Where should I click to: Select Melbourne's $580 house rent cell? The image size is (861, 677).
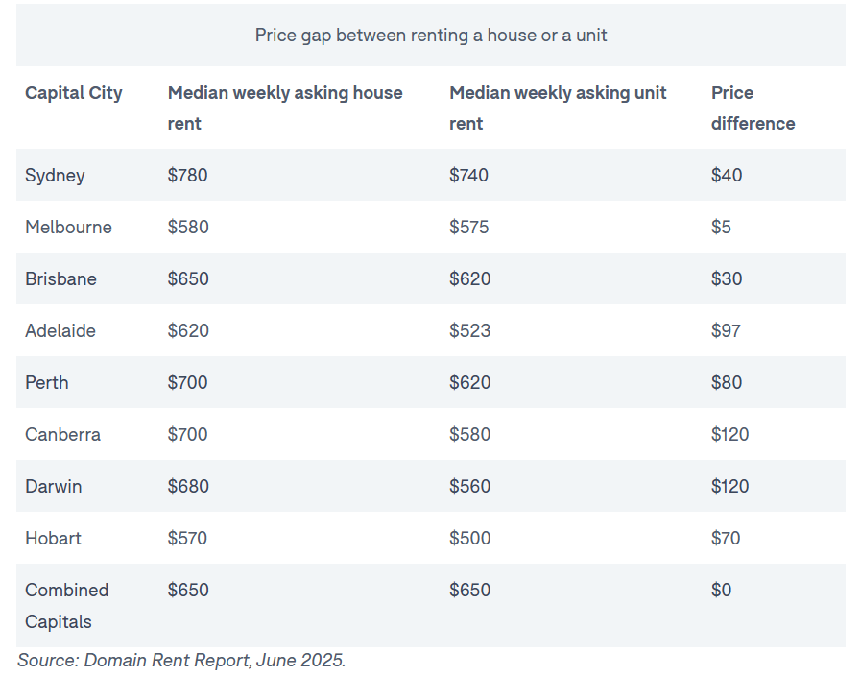[x=188, y=227]
